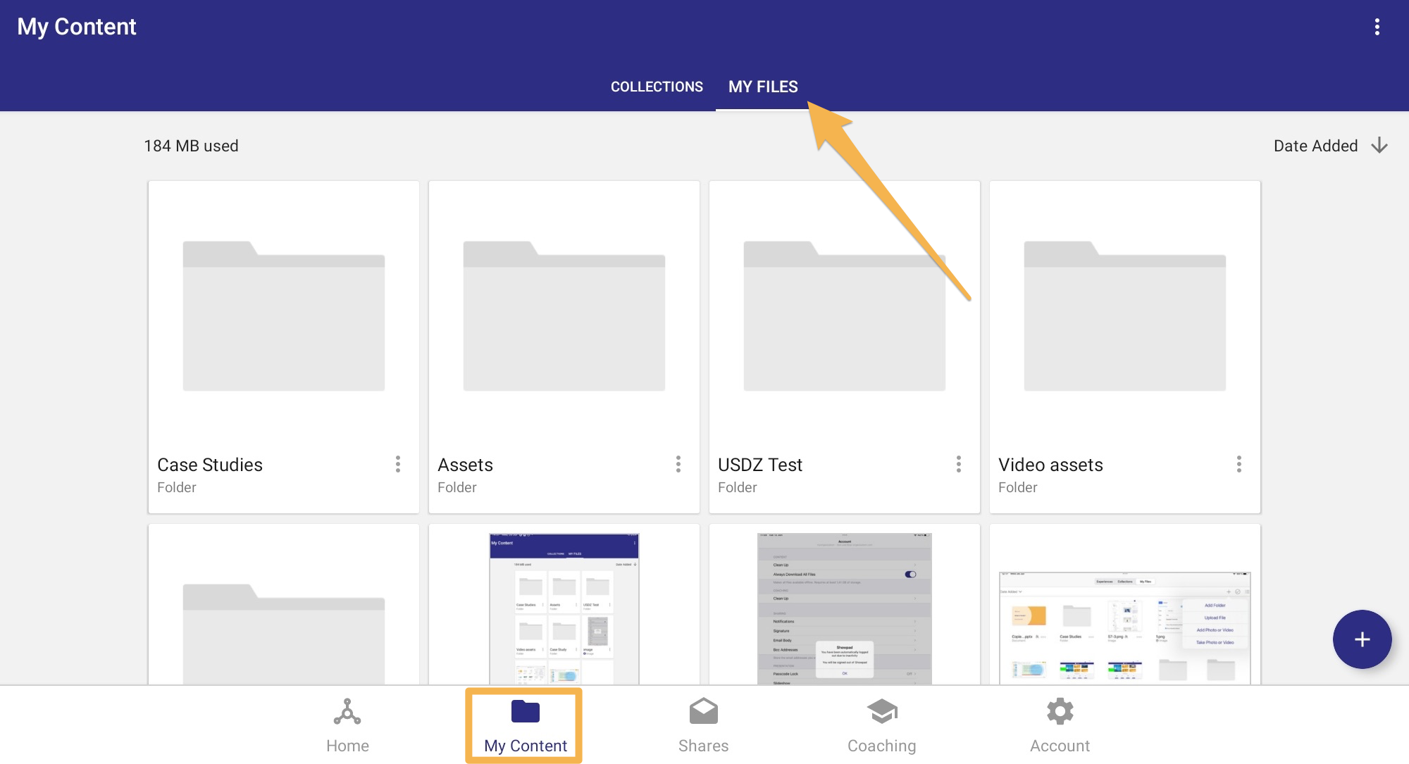The image size is (1409, 764).
Task: Select My Content in bottom navigation
Action: pos(526,726)
